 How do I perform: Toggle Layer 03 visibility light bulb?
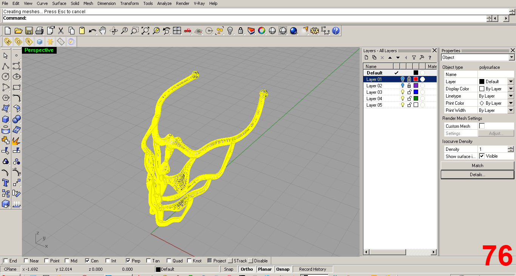[x=403, y=92]
